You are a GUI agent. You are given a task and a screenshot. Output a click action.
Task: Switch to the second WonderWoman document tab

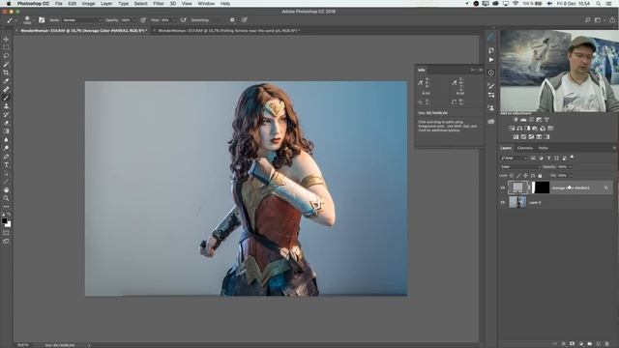pyautogui.click(x=228, y=30)
